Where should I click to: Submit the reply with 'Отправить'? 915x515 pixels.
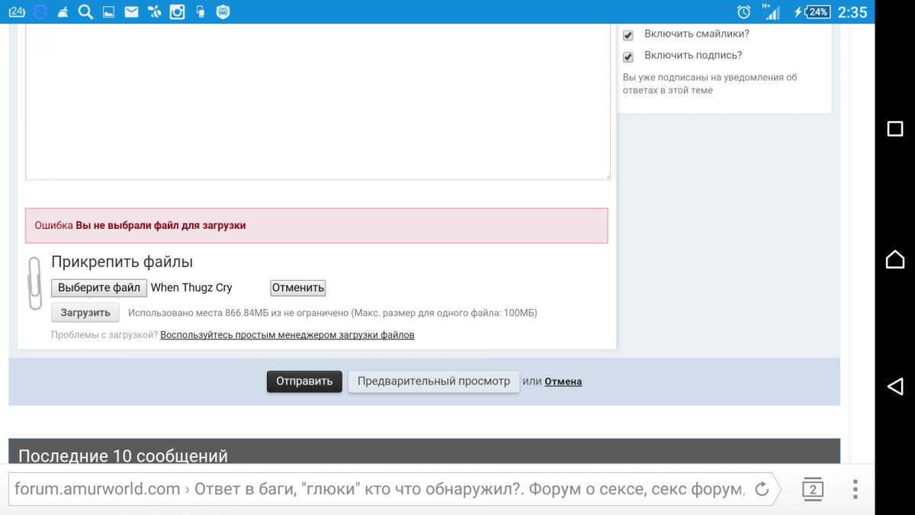(304, 381)
